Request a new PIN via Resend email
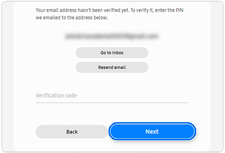 point(112,68)
